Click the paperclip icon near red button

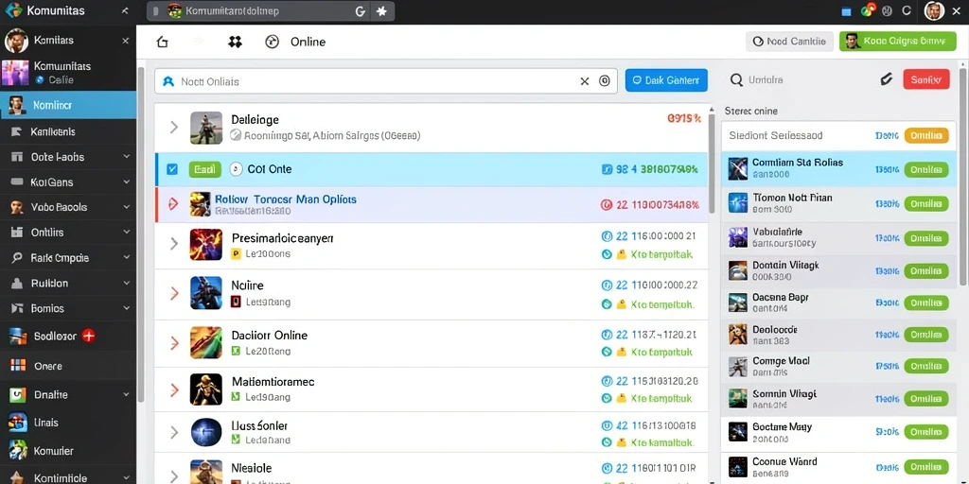(x=886, y=79)
